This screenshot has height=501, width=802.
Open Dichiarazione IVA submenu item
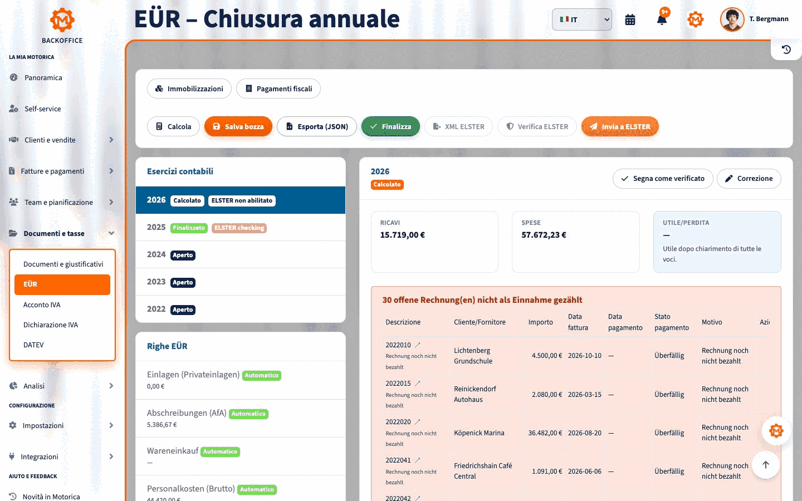pyautogui.click(x=62, y=325)
